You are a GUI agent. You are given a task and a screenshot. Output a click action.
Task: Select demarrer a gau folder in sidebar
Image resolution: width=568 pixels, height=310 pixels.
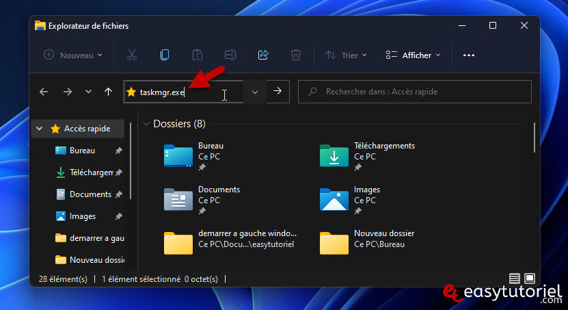[x=90, y=238]
